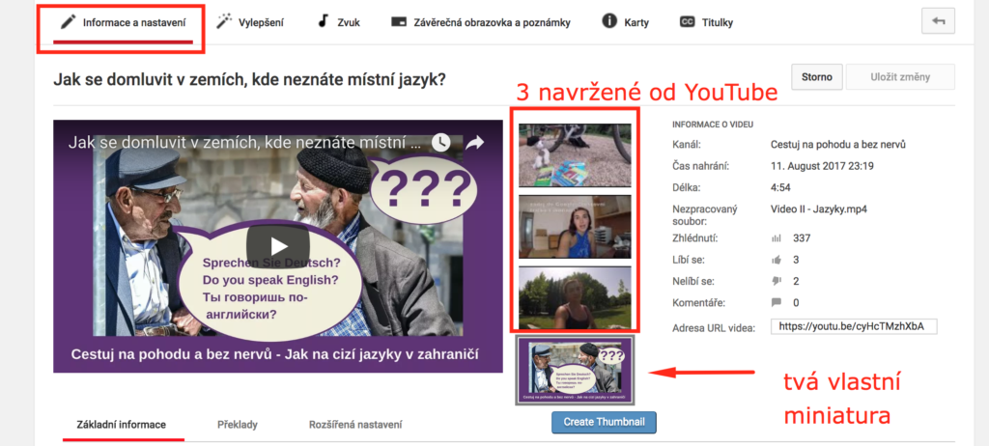
Task: Click the Storno button
Action: coord(816,77)
